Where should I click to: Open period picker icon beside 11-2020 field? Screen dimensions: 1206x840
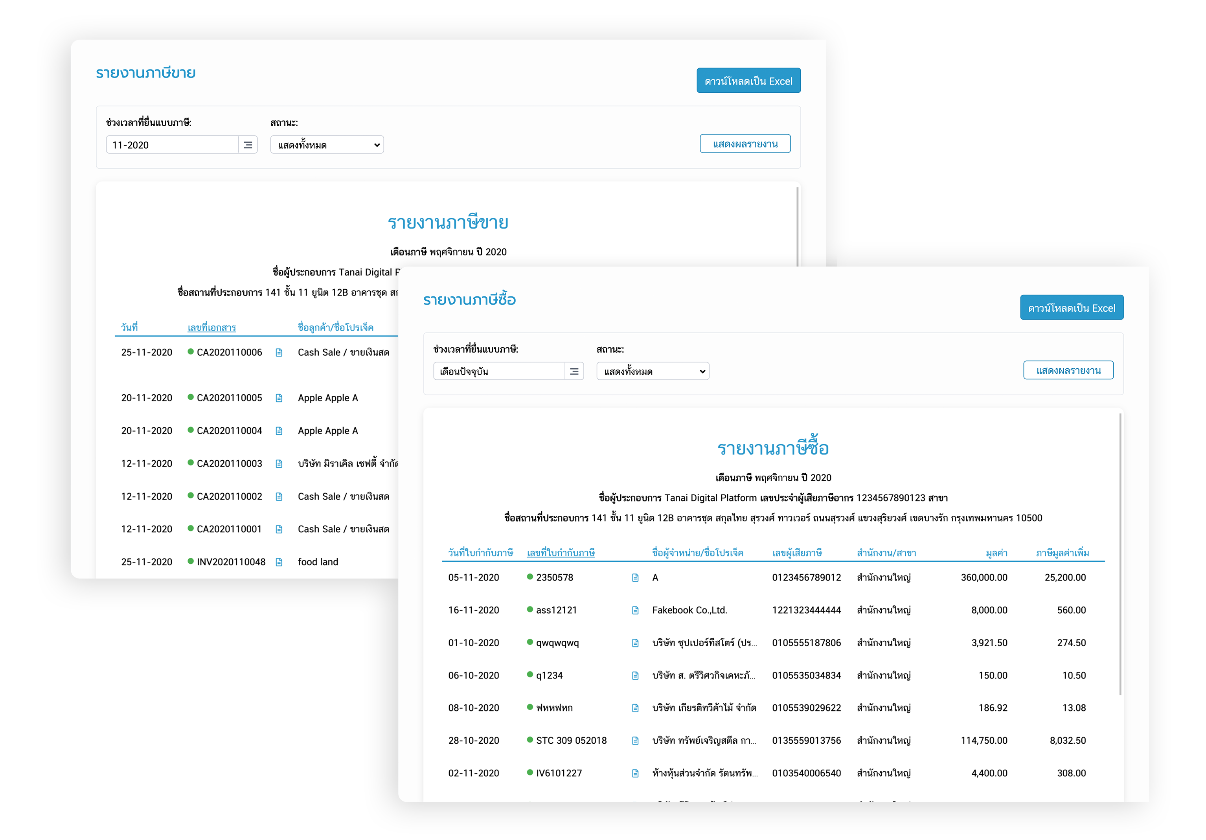pyautogui.click(x=248, y=145)
